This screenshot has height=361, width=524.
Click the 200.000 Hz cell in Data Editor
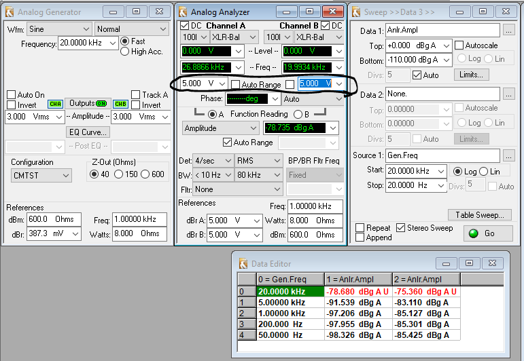pyautogui.click(x=290, y=324)
